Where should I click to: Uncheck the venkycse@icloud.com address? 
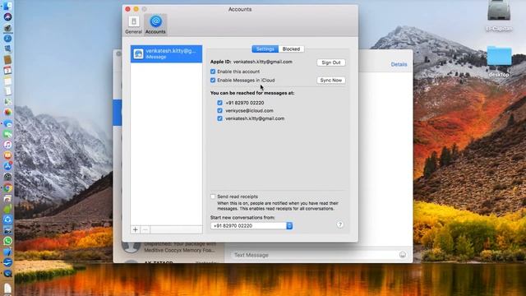219,110
